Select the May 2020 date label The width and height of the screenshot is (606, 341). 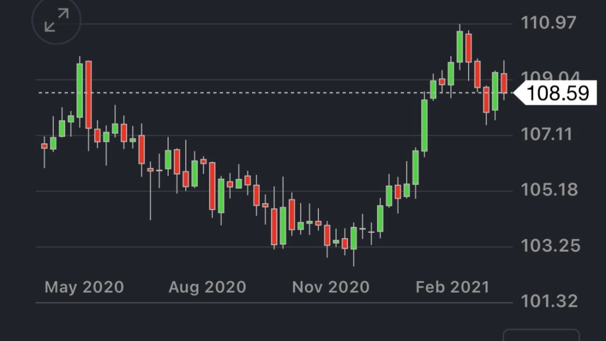point(84,288)
